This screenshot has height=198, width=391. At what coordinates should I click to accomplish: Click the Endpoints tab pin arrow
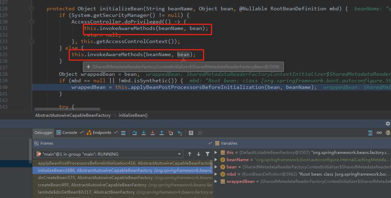pos(115,133)
